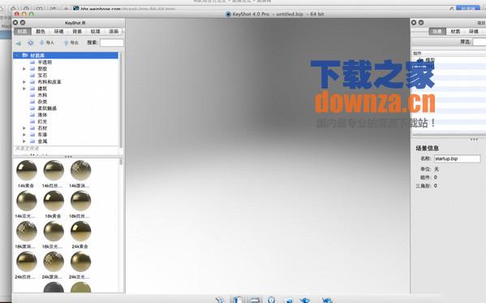Select the 24k黄金 material sphere

pos(80,231)
